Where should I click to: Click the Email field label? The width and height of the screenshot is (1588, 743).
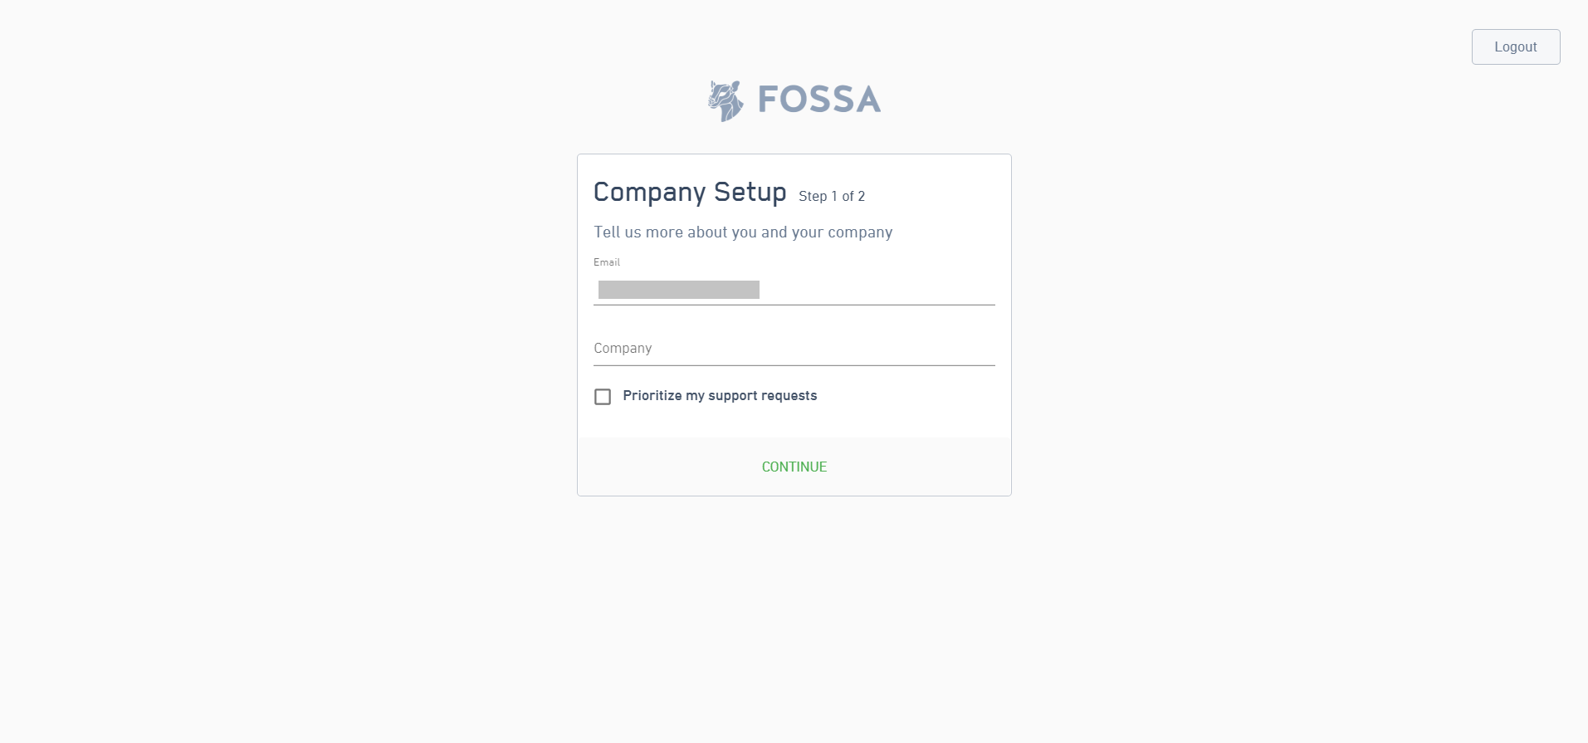click(x=607, y=262)
